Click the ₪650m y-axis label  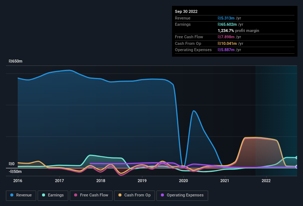(16, 61)
